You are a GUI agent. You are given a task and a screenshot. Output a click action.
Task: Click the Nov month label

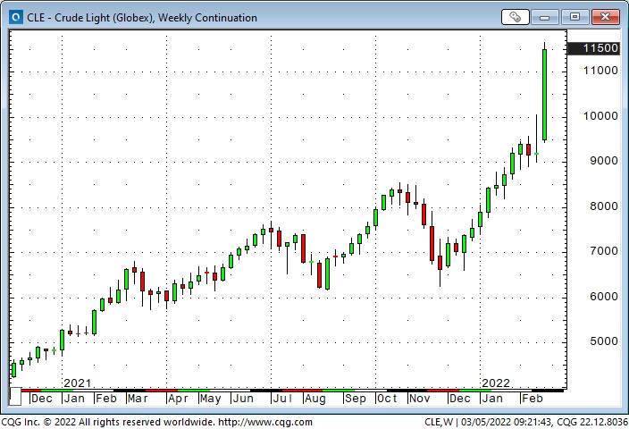coord(419,399)
